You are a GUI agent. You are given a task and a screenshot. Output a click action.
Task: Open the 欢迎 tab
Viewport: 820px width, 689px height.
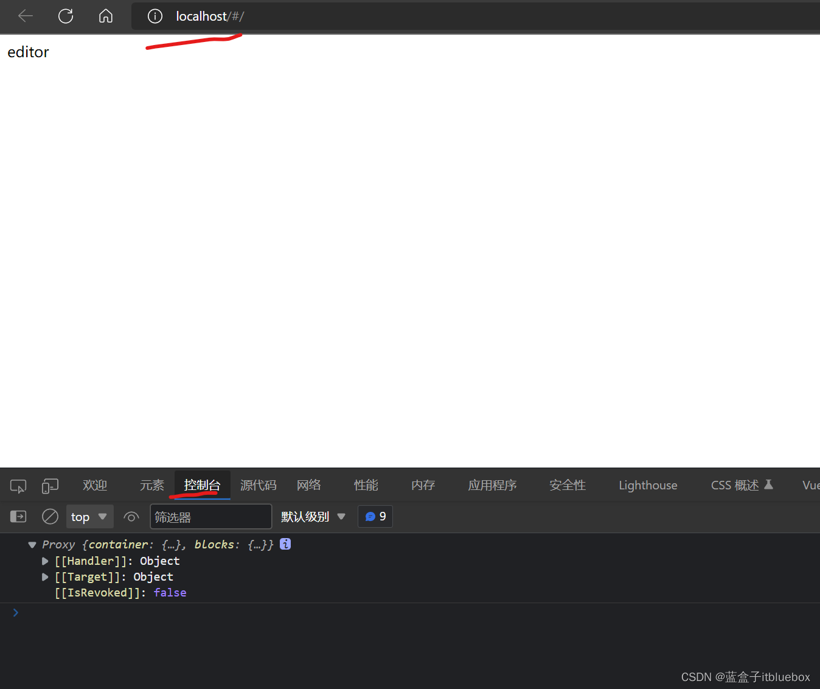pos(95,485)
